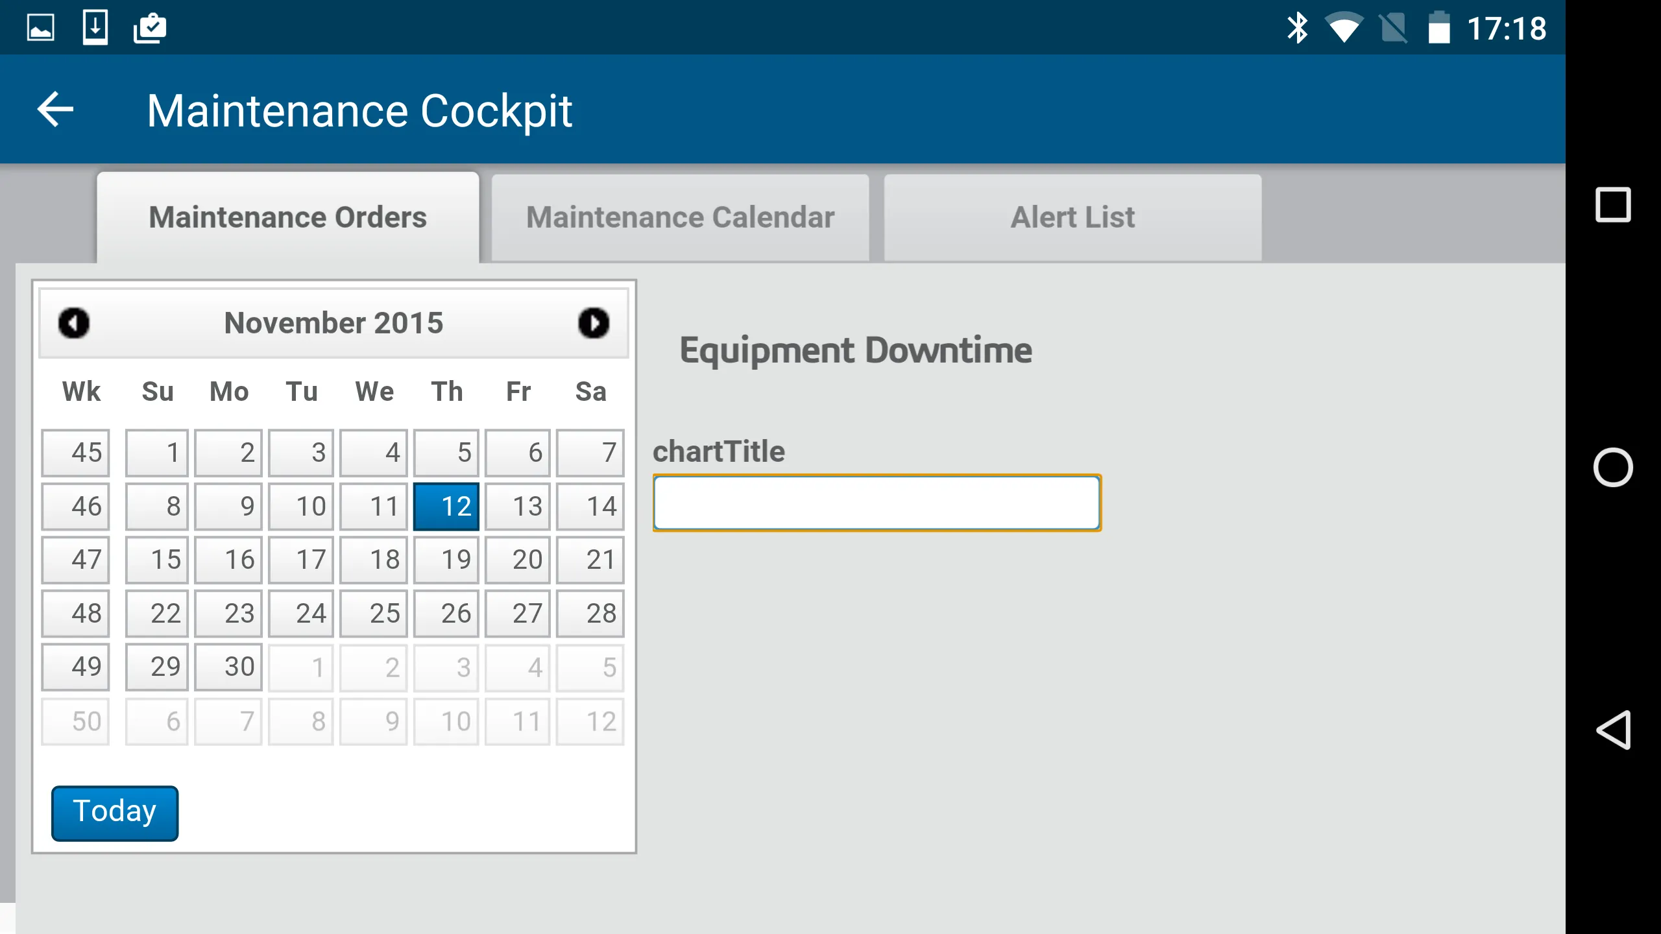The height and width of the screenshot is (934, 1661).
Task: Select greyed December 12 in last row
Action: pos(590,721)
